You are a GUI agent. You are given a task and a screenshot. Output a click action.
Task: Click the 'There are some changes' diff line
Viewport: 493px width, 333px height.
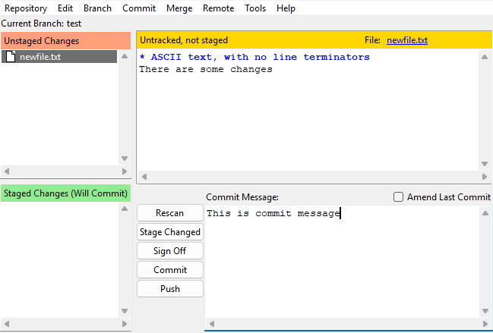206,69
